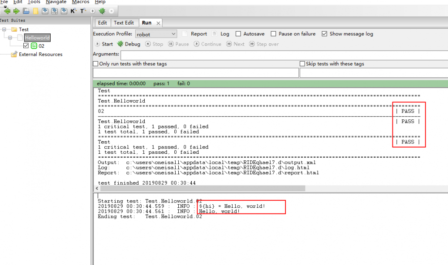Uncheck Show message log
448x265 pixels.
point(324,34)
